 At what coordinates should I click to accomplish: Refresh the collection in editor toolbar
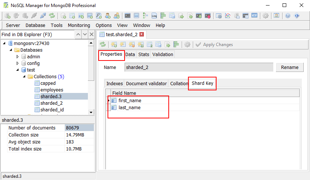103,45
